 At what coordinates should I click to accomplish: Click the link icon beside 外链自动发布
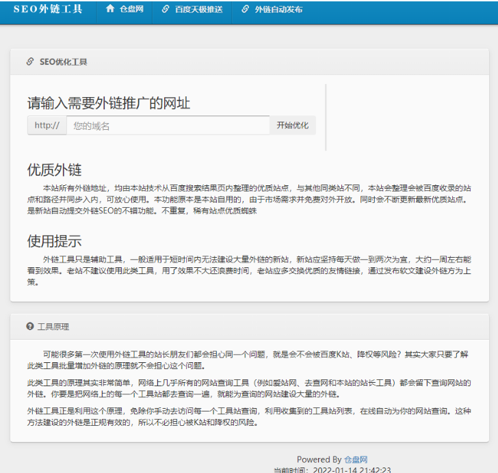[245, 9]
